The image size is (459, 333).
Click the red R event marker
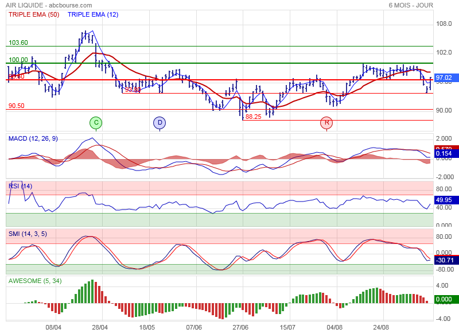(x=326, y=123)
